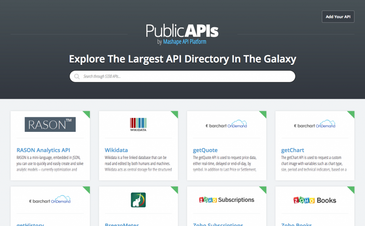
Task: Click the Wikidata barcode logo
Action: tap(138, 124)
